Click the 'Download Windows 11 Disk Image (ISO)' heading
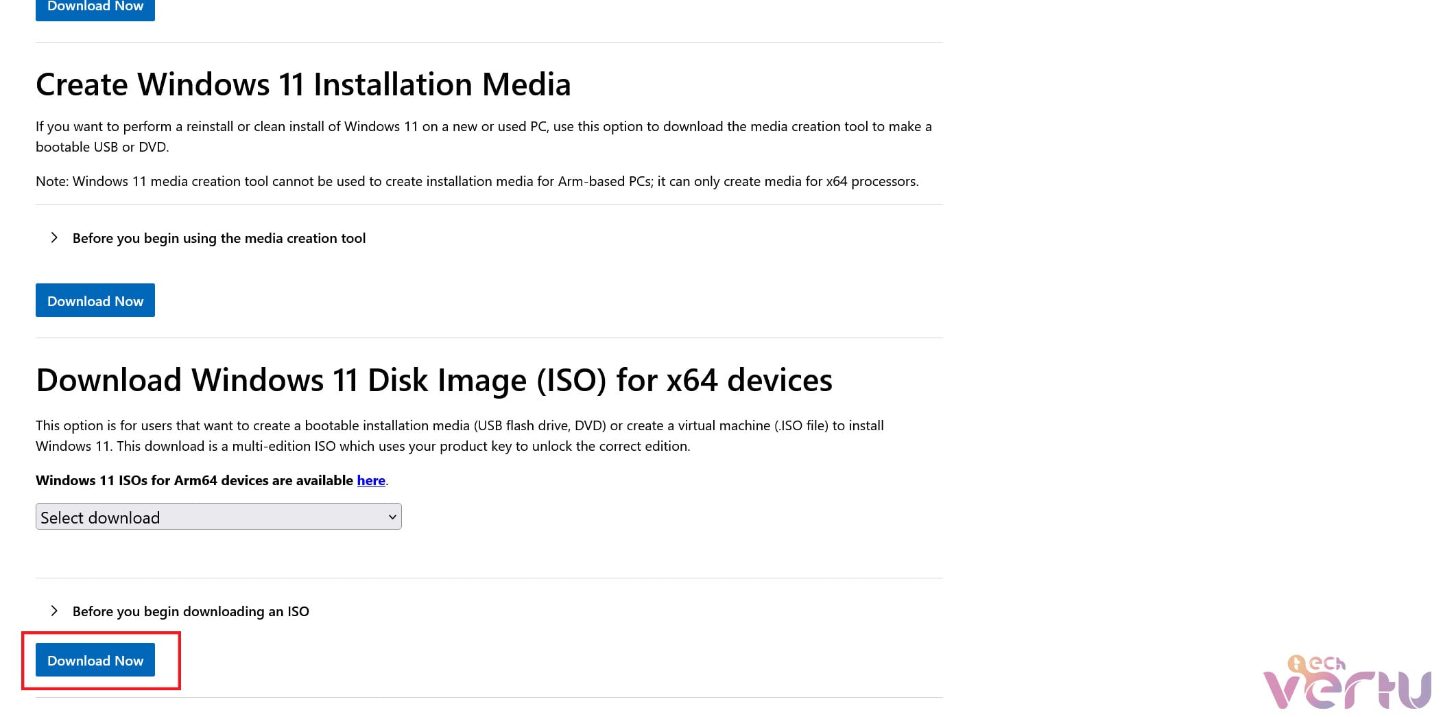The image size is (1443, 717). pos(433,380)
